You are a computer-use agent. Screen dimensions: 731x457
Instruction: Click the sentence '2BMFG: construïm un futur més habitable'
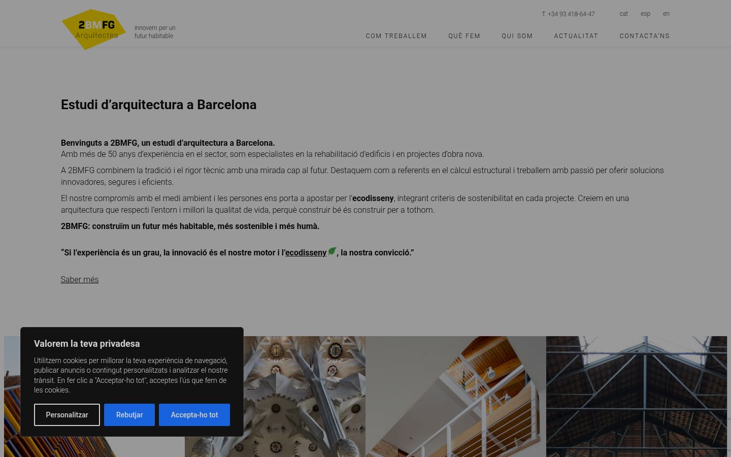pos(190,226)
